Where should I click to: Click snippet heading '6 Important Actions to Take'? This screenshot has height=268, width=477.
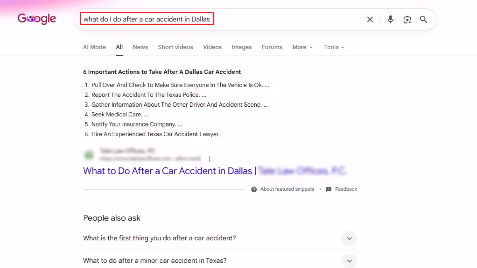point(162,72)
